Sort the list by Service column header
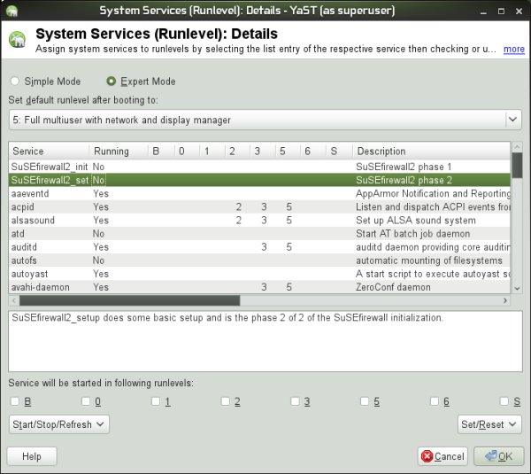This screenshot has height=474, width=531. click(x=49, y=151)
